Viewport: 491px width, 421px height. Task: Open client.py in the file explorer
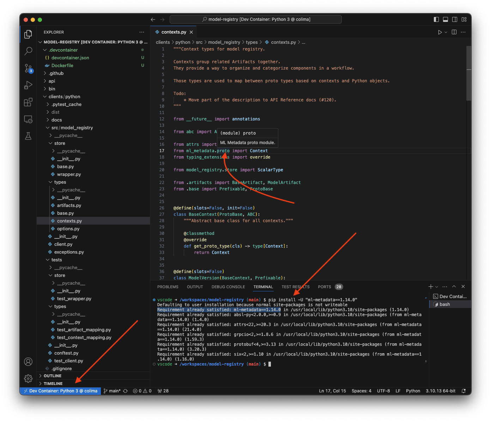[63, 244]
